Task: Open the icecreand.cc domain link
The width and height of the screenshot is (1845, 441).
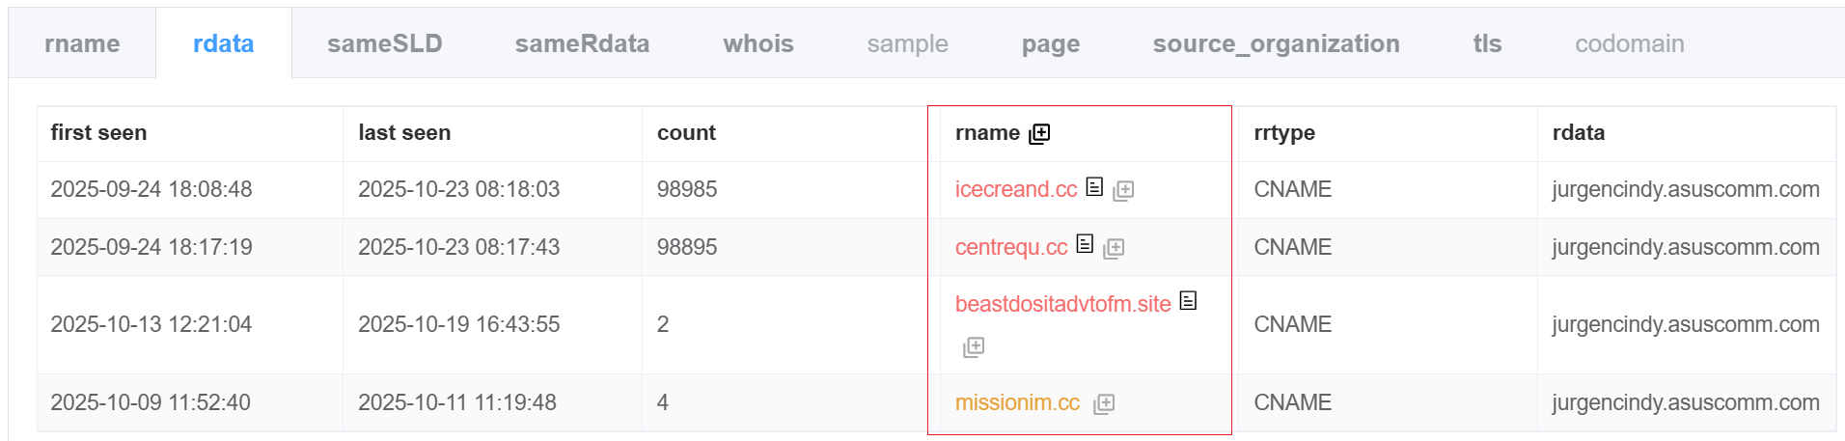Action: (1015, 189)
